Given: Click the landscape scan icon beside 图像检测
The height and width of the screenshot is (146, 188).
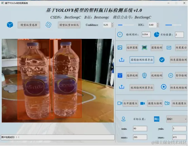Looking at the screenshot, I should 145,48.
